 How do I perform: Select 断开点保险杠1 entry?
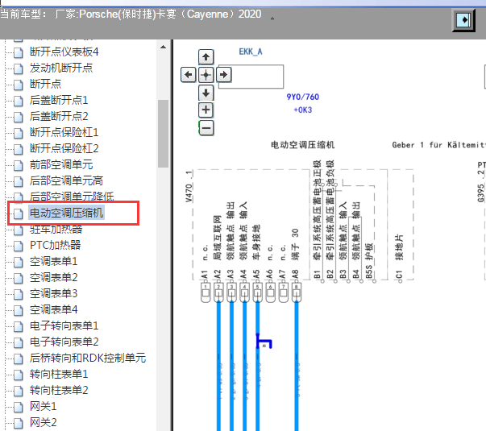pyautogui.click(x=64, y=133)
